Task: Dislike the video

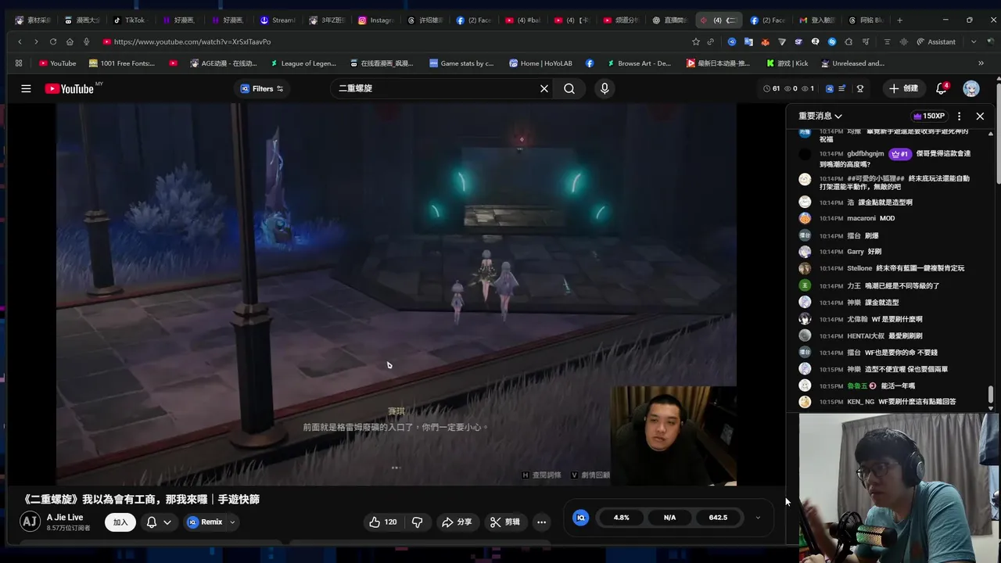Action: click(x=417, y=522)
